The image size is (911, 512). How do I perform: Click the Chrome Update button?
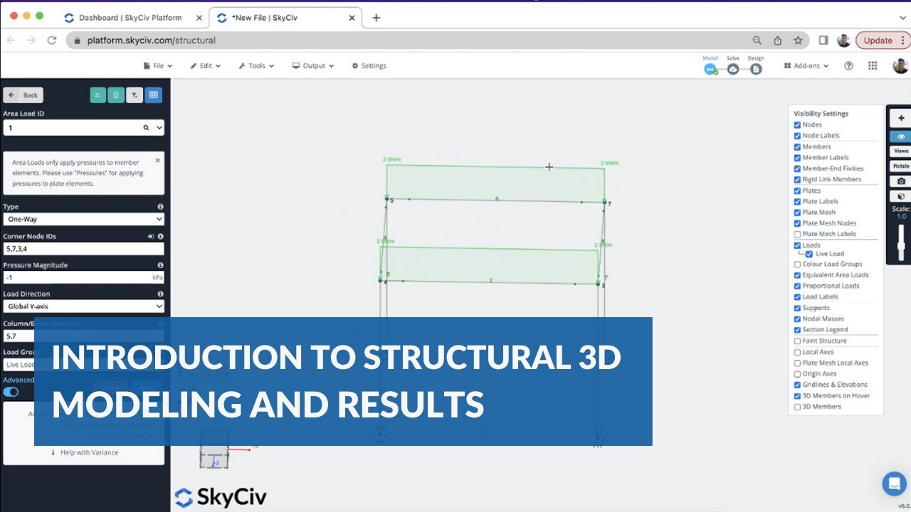click(883, 41)
